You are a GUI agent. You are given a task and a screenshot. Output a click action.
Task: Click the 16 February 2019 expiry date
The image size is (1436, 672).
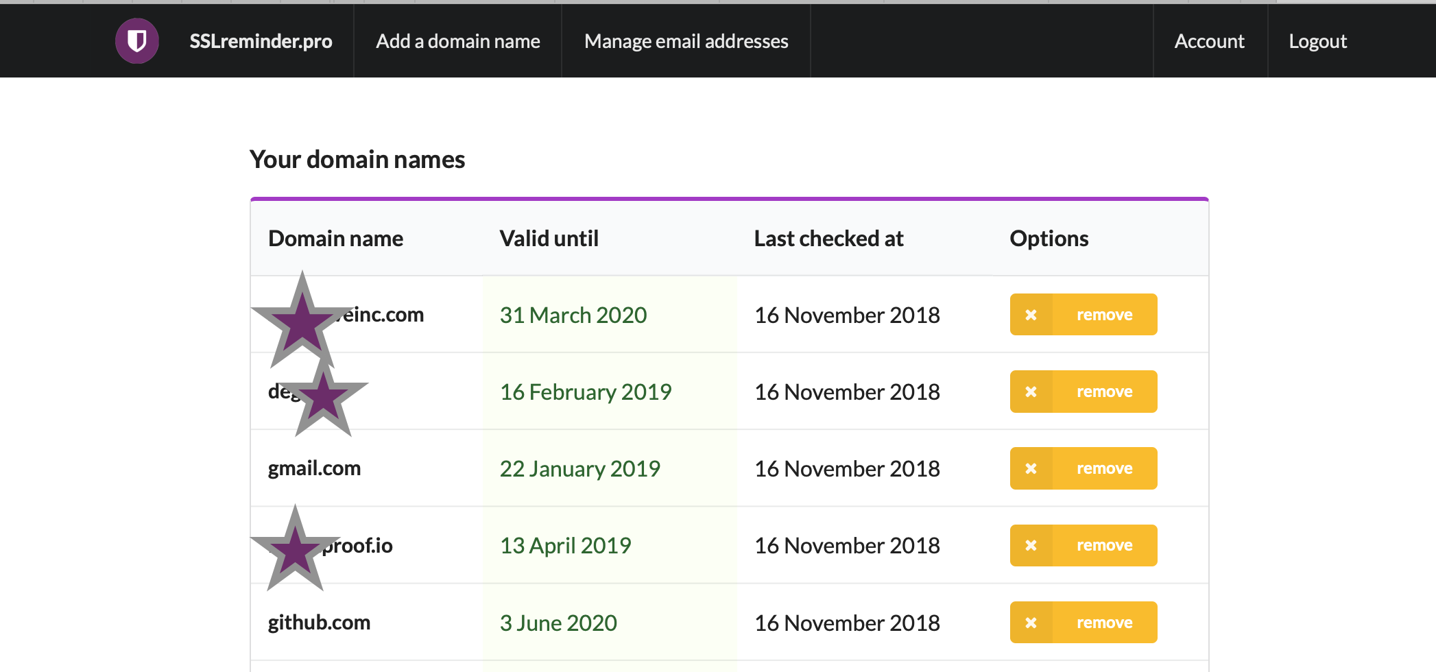click(x=586, y=392)
